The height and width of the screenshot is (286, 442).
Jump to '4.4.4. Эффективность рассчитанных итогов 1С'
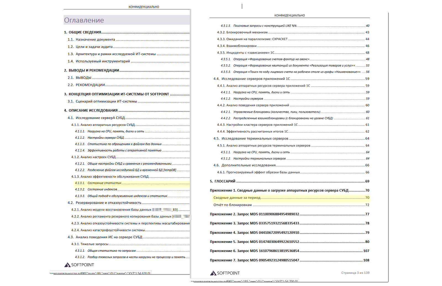[x=293, y=132]
